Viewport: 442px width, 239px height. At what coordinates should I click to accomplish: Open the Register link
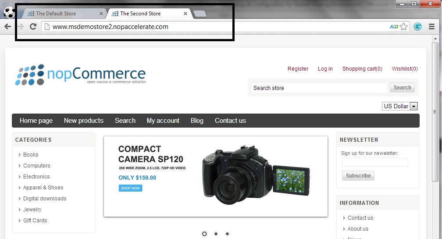pyautogui.click(x=298, y=69)
